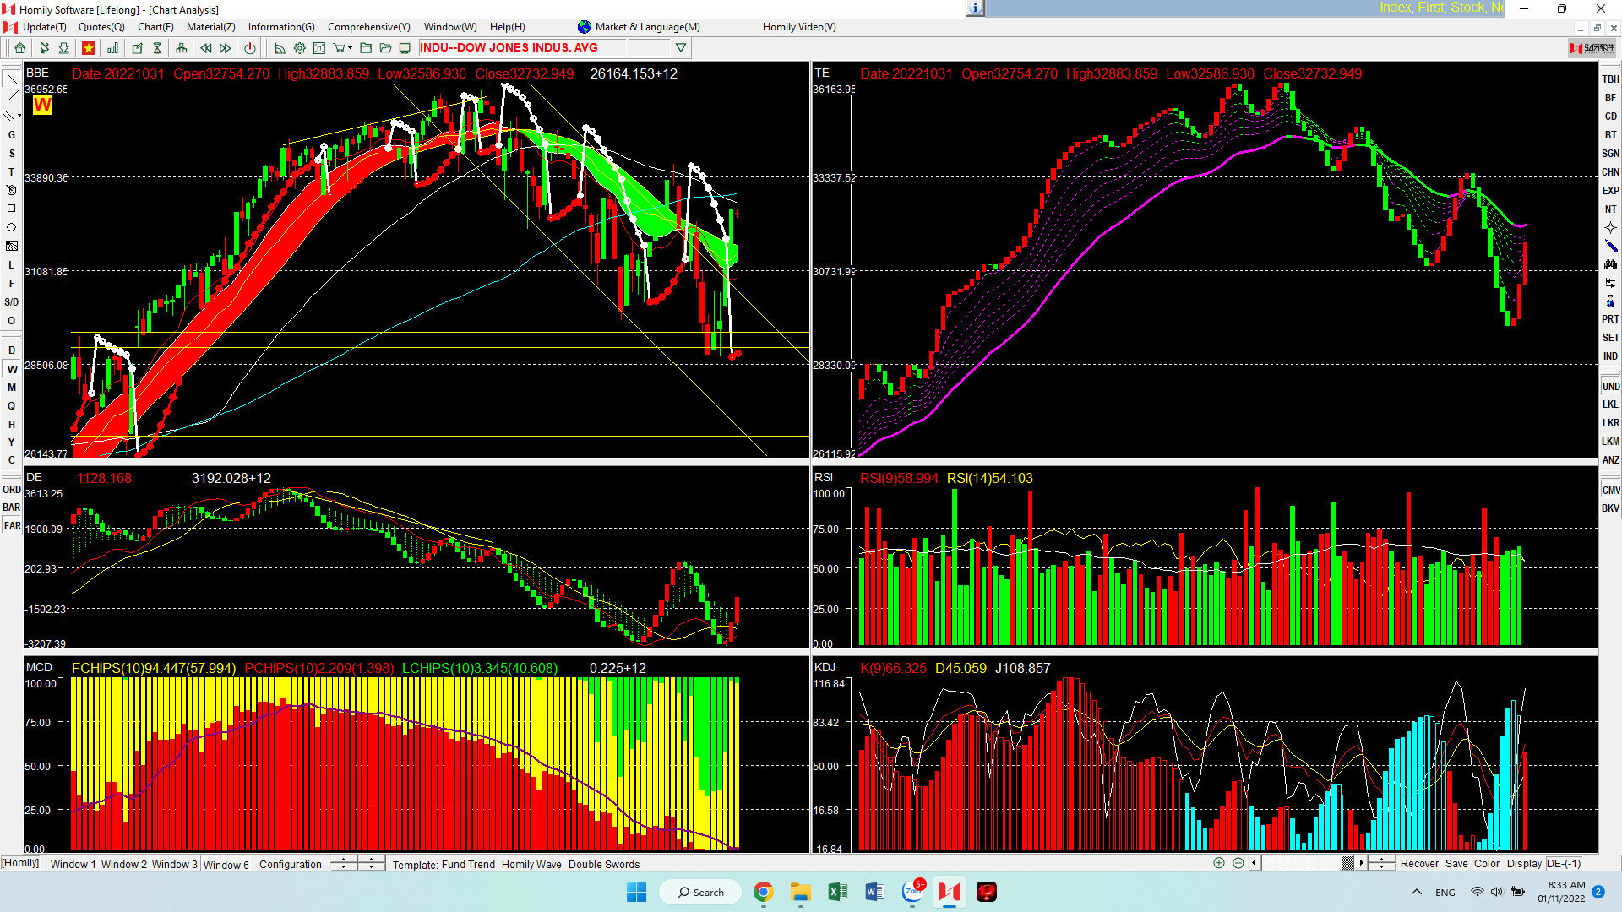This screenshot has height=912, width=1622.
Task: Toggle the weekly W period button
Action: pyautogui.click(x=12, y=369)
